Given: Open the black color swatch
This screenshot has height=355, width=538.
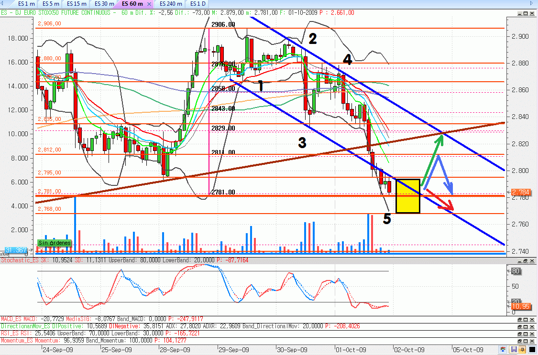Looking at the screenshot, I should [532, 350].
